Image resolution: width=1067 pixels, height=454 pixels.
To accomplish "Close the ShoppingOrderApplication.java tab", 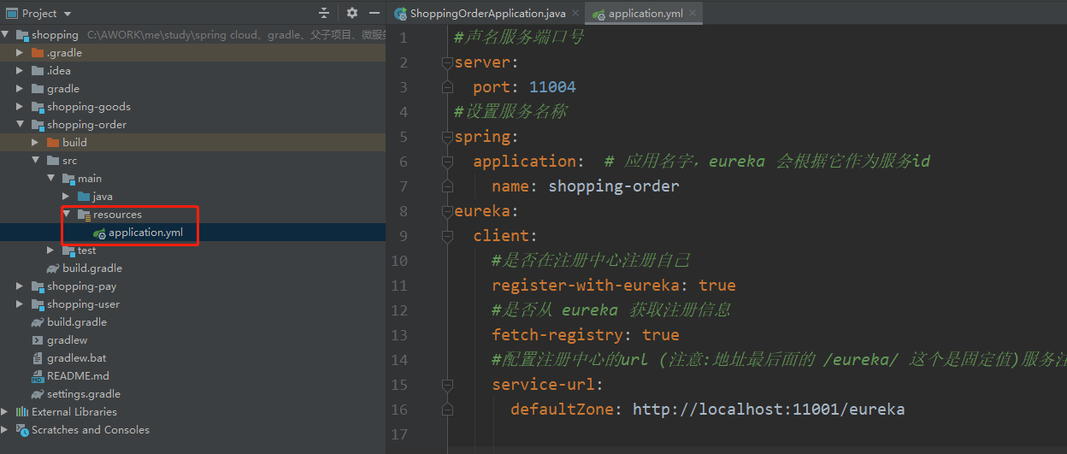I will click(575, 14).
